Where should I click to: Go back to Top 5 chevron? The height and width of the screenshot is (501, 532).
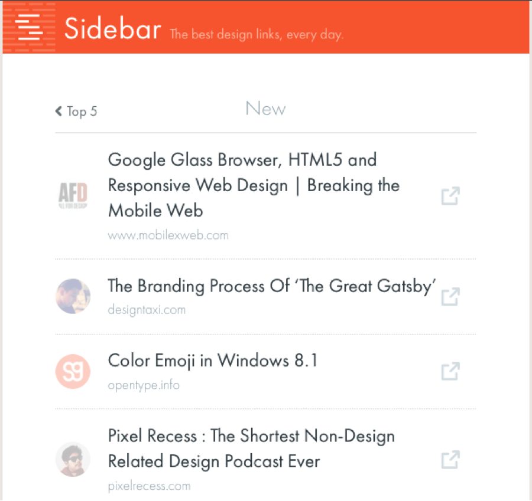tap(59, 111)
